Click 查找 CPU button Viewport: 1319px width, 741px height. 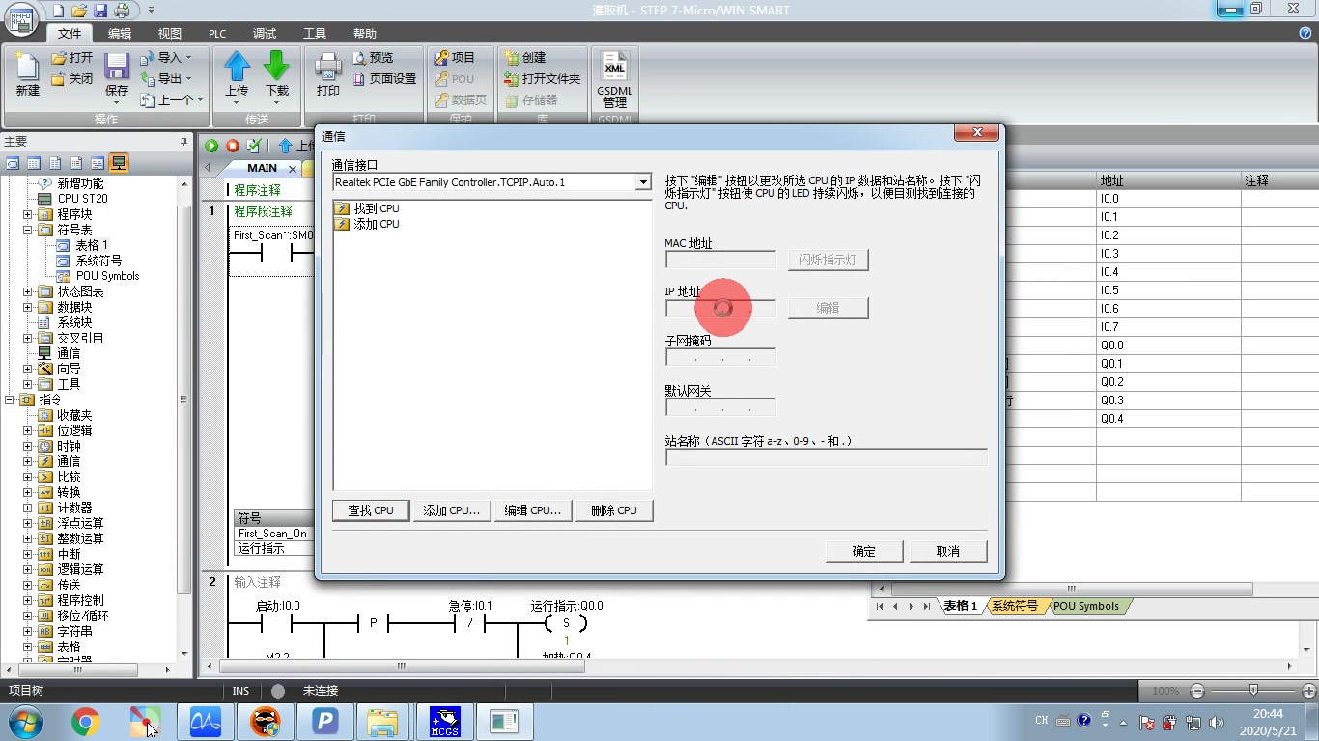(x=371, y=510)
